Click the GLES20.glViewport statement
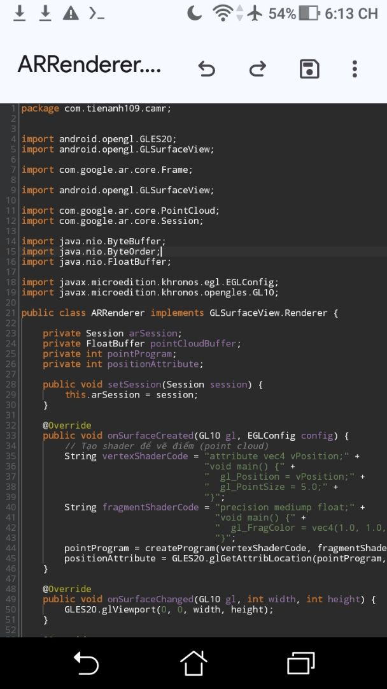The width and height of the screenshot is (387, 689). coord(169,610)
